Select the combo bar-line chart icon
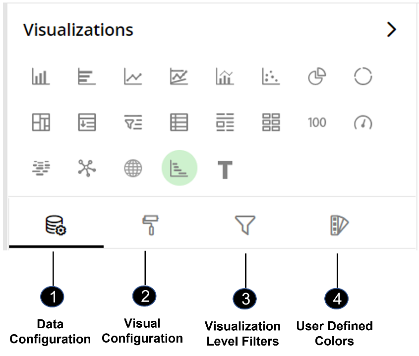The height and width of the screenshot is (356, 419). click(x=225, y=76)
